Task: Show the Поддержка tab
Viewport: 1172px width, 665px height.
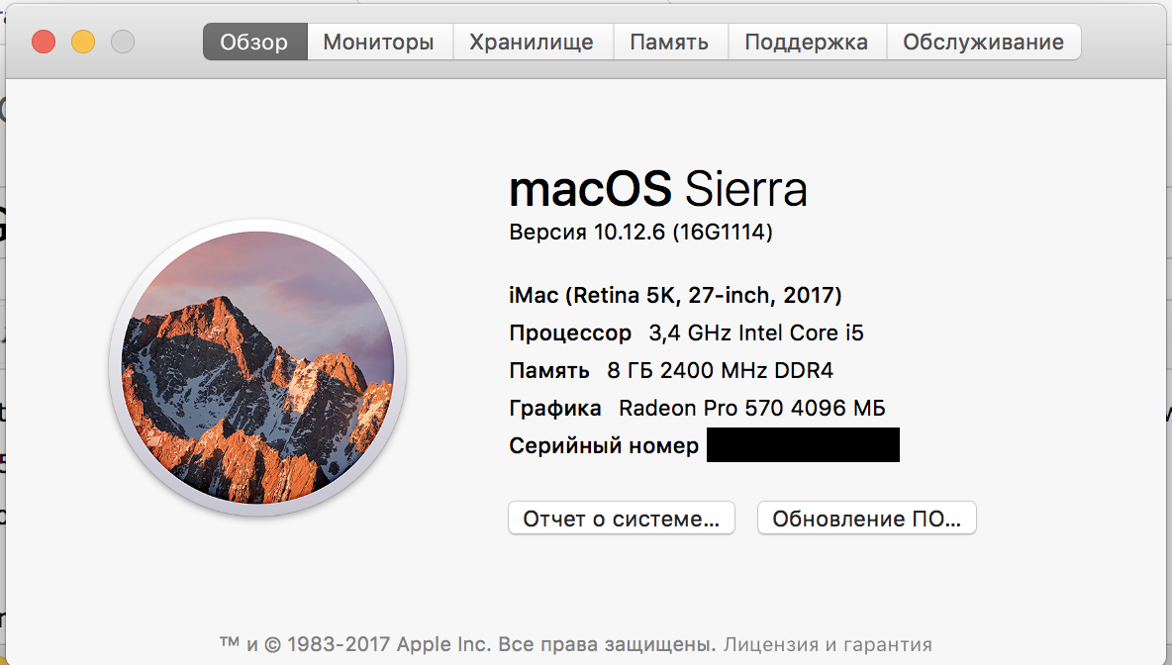Action: (806, 42)
